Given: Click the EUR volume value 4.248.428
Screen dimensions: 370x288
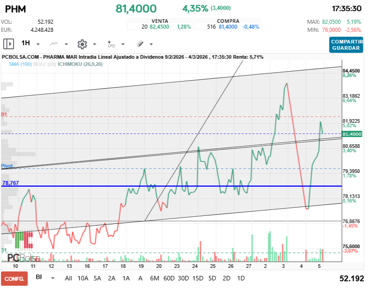Looking at the screenshot, I should [x=42, y=30].
